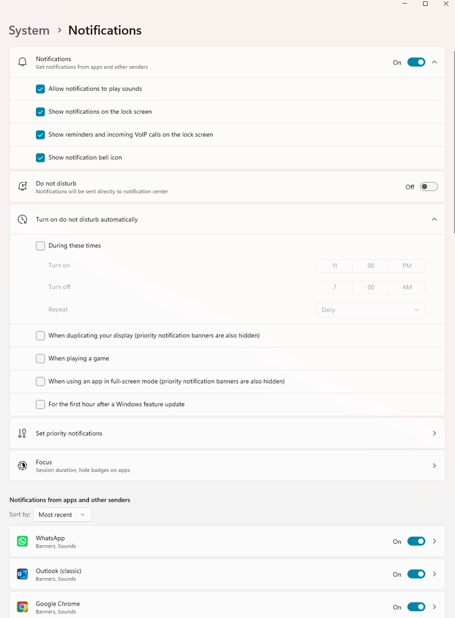
Task: Collapse the Turn on do not disturb automatically section
Action: (x=434, y=220)
